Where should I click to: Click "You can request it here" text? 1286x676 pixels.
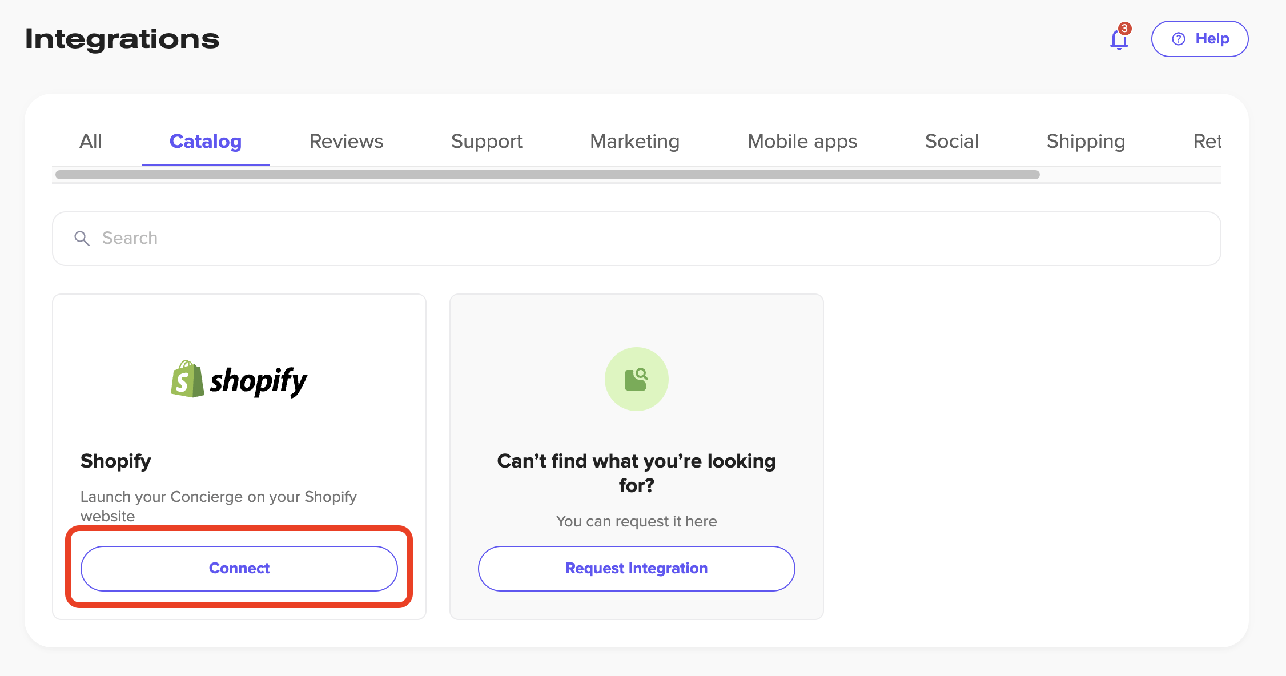click(636, 521)
